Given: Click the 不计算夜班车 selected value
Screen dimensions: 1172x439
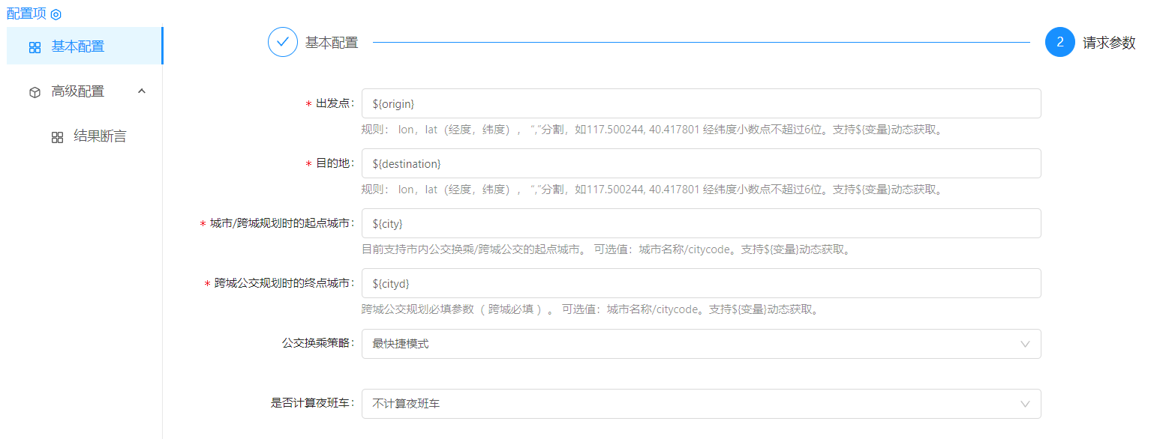Looking at the screenshot, I should [406, 404].
